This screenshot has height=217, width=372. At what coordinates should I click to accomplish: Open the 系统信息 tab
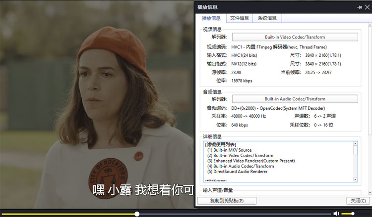pyautogui.click(x=267, y=18)
